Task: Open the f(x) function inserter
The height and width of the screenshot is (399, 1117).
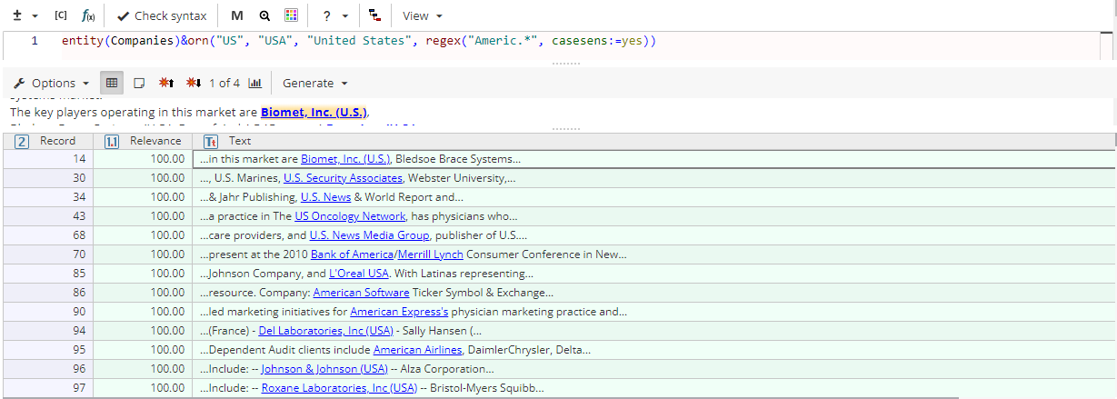Action: point(88,15)
